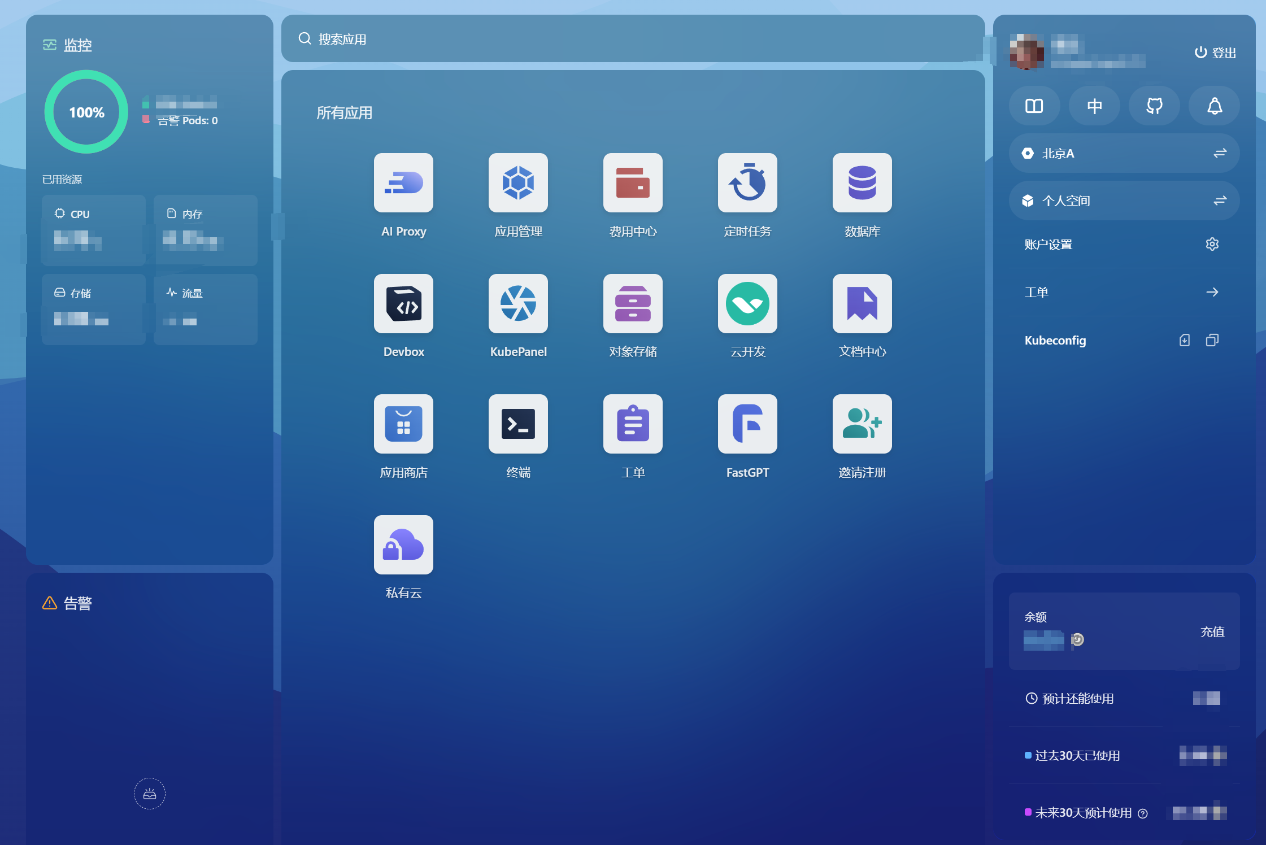Open 账户设置 row

click(1124, 244)
